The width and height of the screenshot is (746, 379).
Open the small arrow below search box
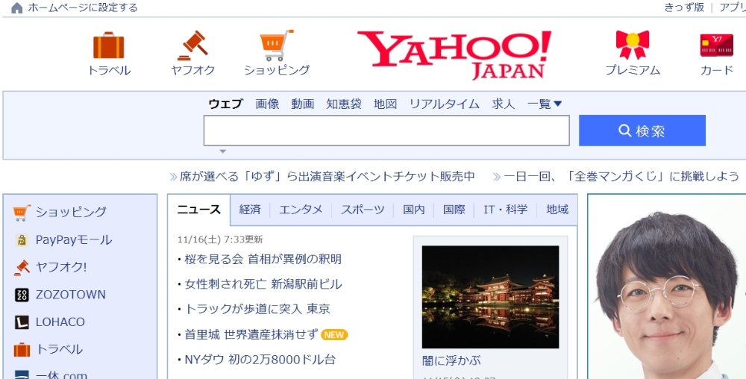pos(222,151)
